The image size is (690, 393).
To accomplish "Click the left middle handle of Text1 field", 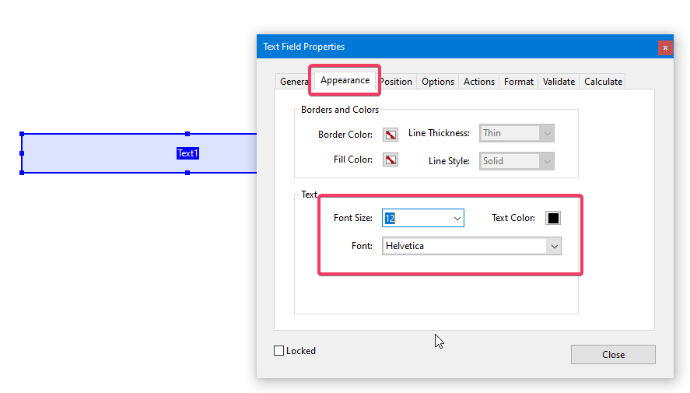I will (x=22, y=153).
